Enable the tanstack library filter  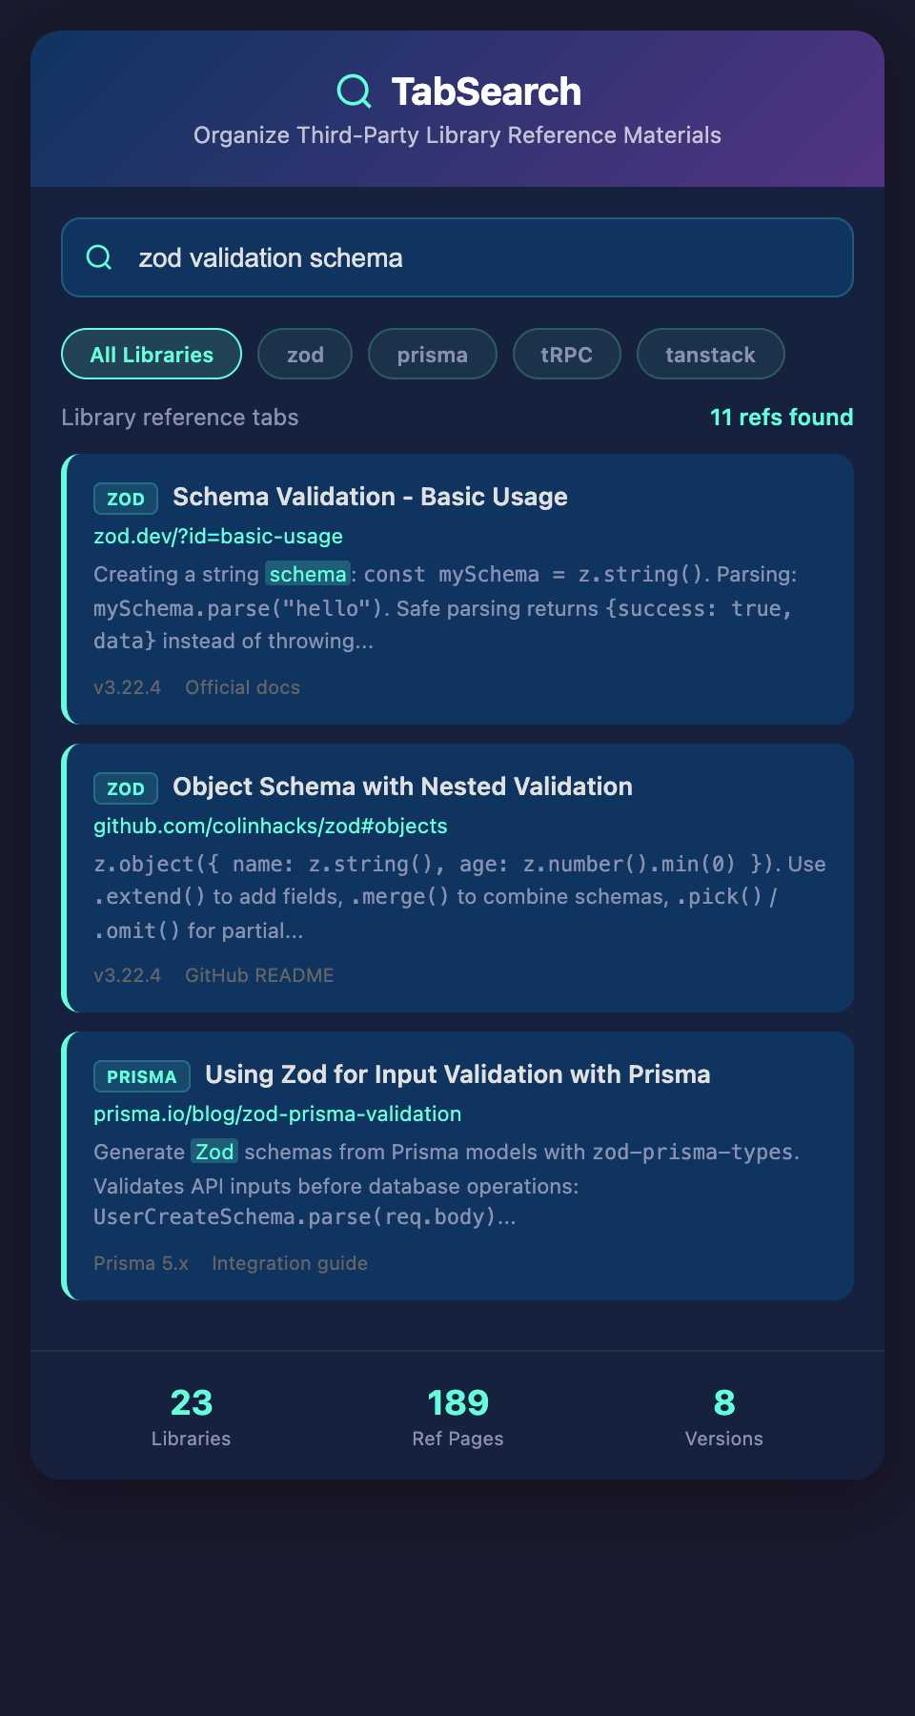tap(710, 354)
